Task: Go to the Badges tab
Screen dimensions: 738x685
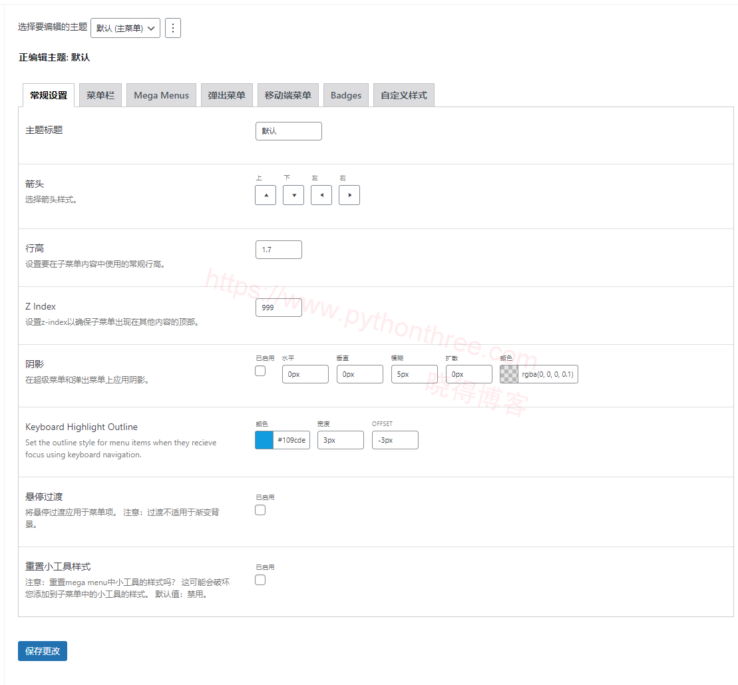Action: 346,95
